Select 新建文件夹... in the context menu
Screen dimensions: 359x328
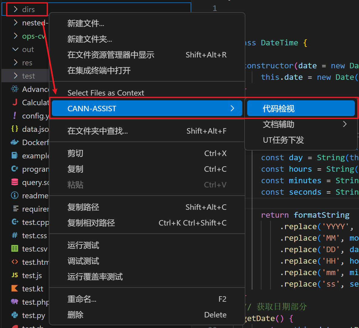pos(90,39)
